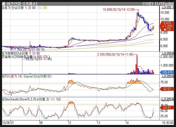Click the RSI(종가,14) indicator label
The image size is (176, 127).
click(x=13, y=77)
